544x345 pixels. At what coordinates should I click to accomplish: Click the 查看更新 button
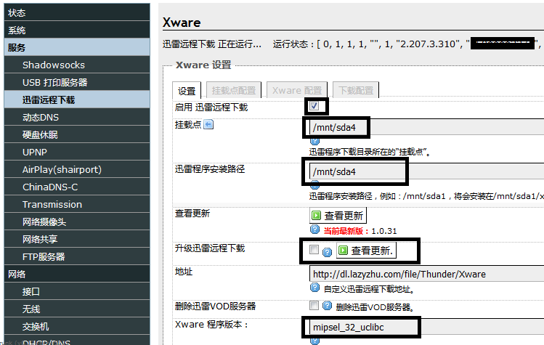pos(338,216)
